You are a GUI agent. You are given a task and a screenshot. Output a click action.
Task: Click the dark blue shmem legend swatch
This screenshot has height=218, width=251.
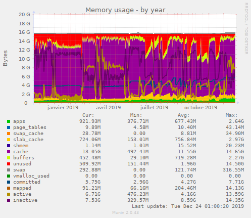(9, 146)
